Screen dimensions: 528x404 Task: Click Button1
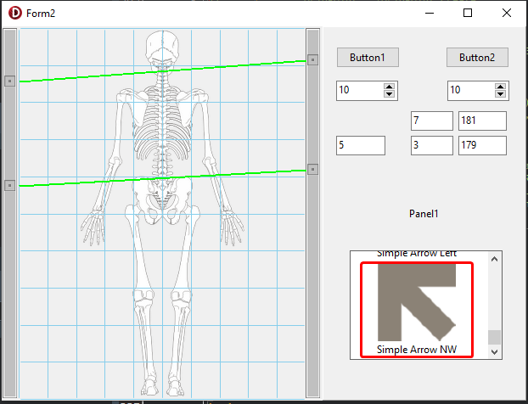(368, 57)
